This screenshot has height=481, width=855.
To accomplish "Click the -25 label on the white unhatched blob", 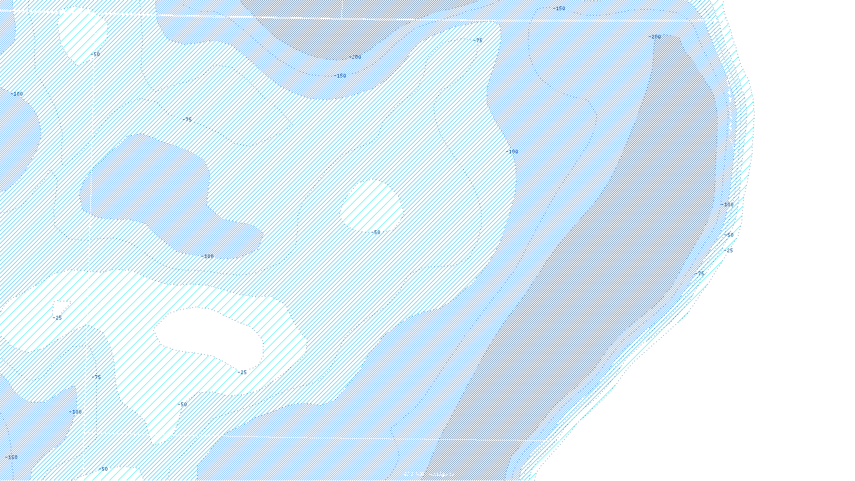I will tap(242, 373).
